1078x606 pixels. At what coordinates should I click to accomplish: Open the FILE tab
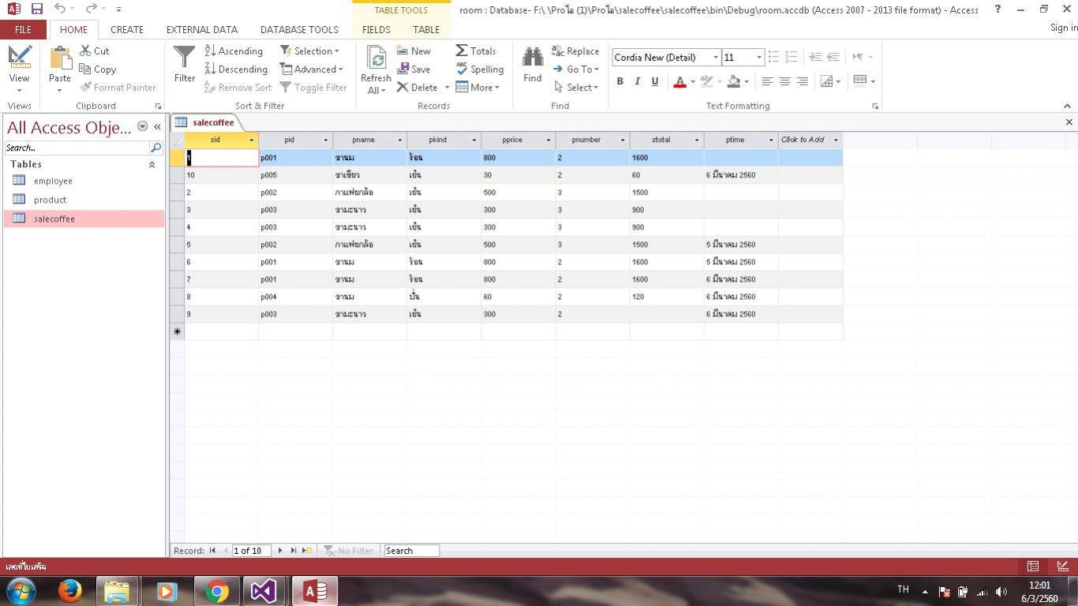click(x=24, y=29)
